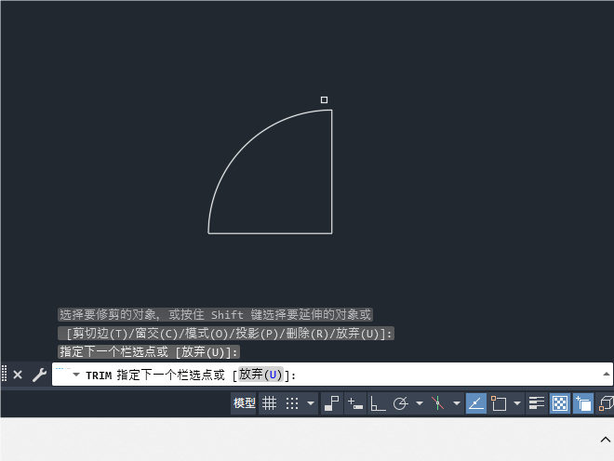Click the infer constraints icon
The width and height of the screenshot is (614, 461).
pyautogui.click(x=332, y=403)
